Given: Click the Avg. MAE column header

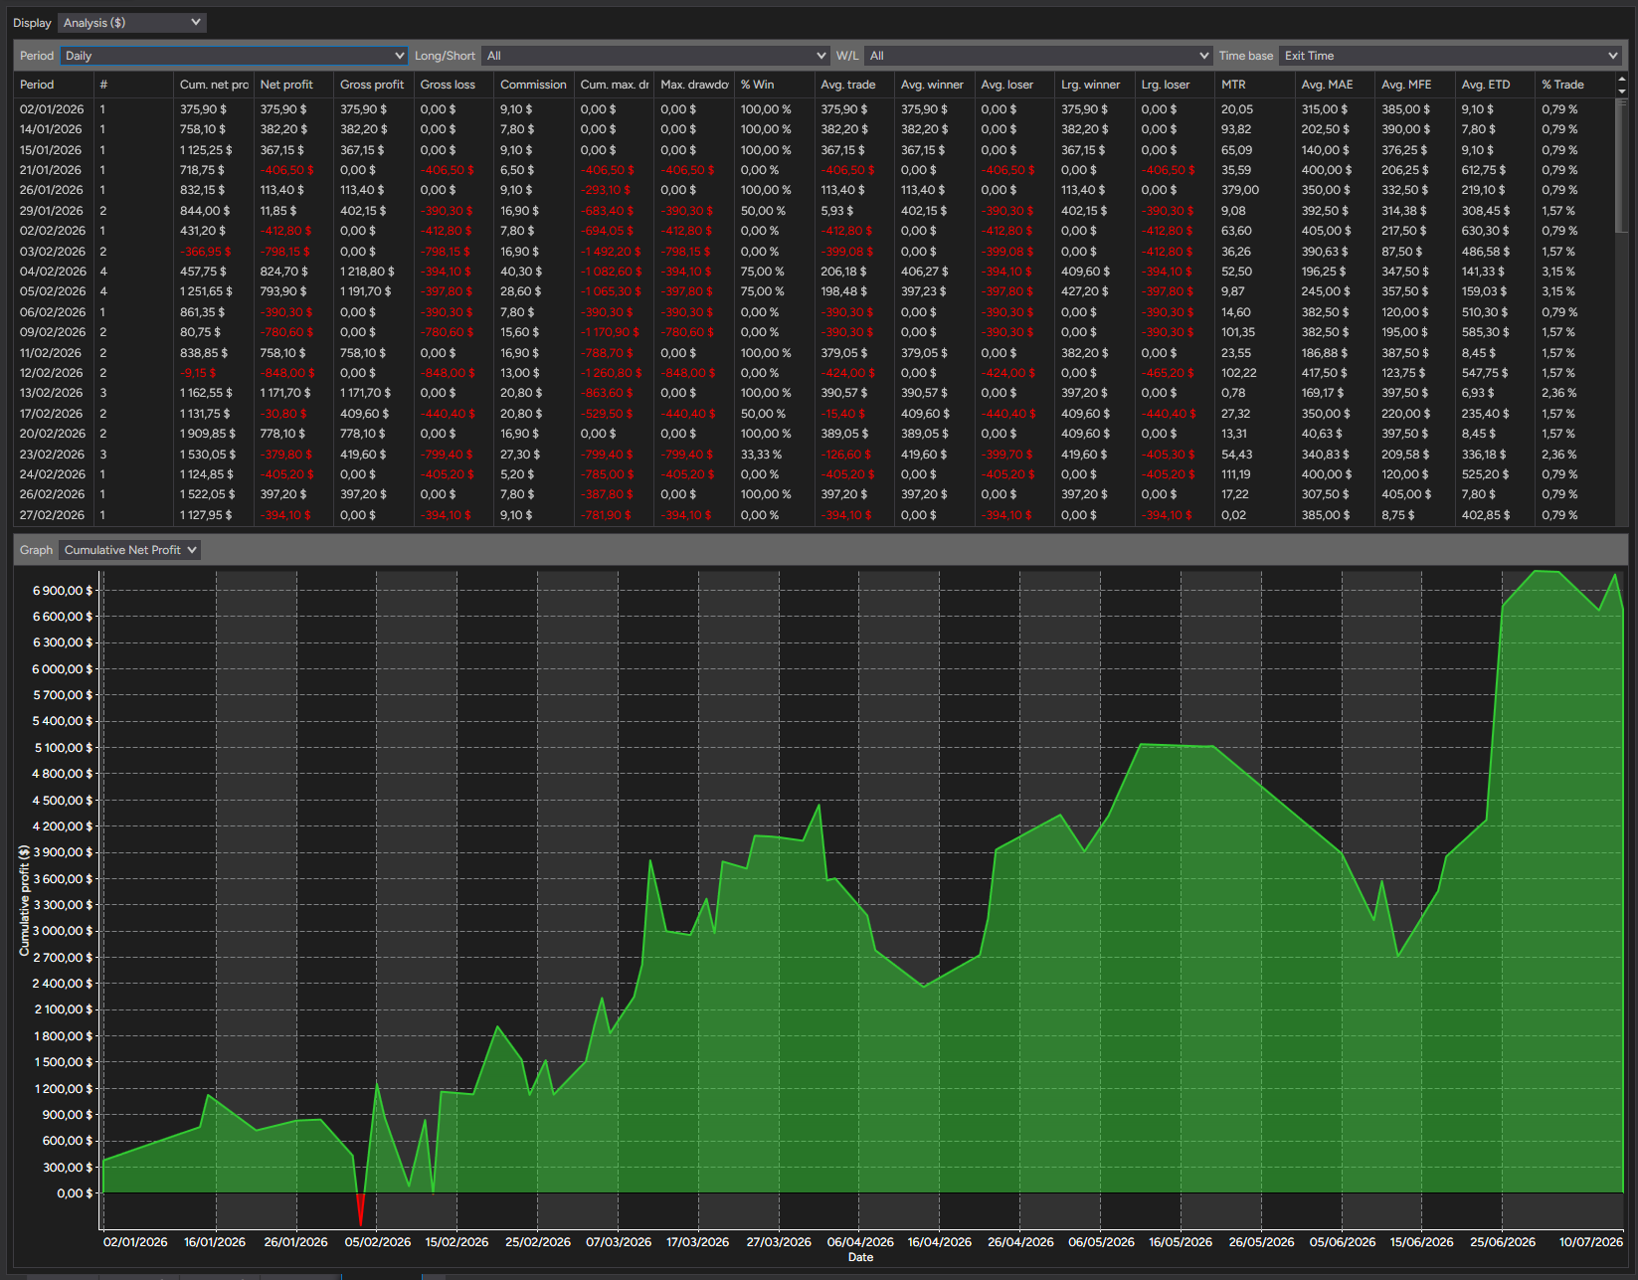Looking at the screenshot, I should [x=1335, y=85].
